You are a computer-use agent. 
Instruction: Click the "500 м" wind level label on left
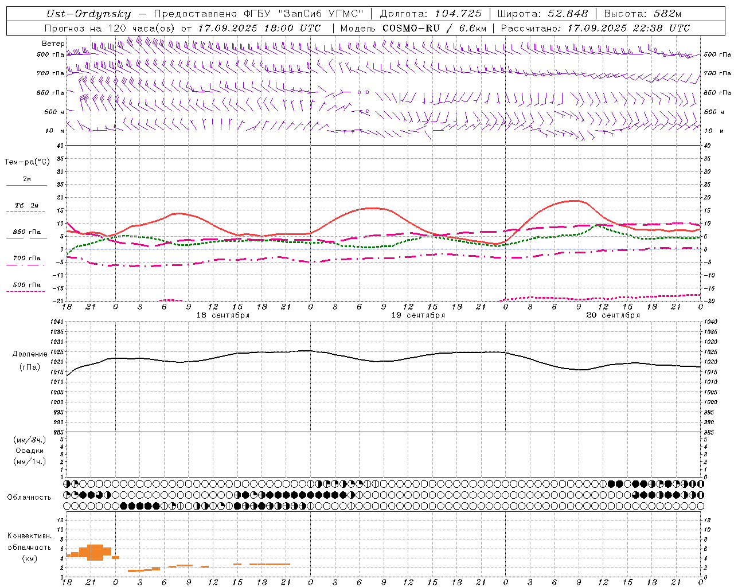54,112
